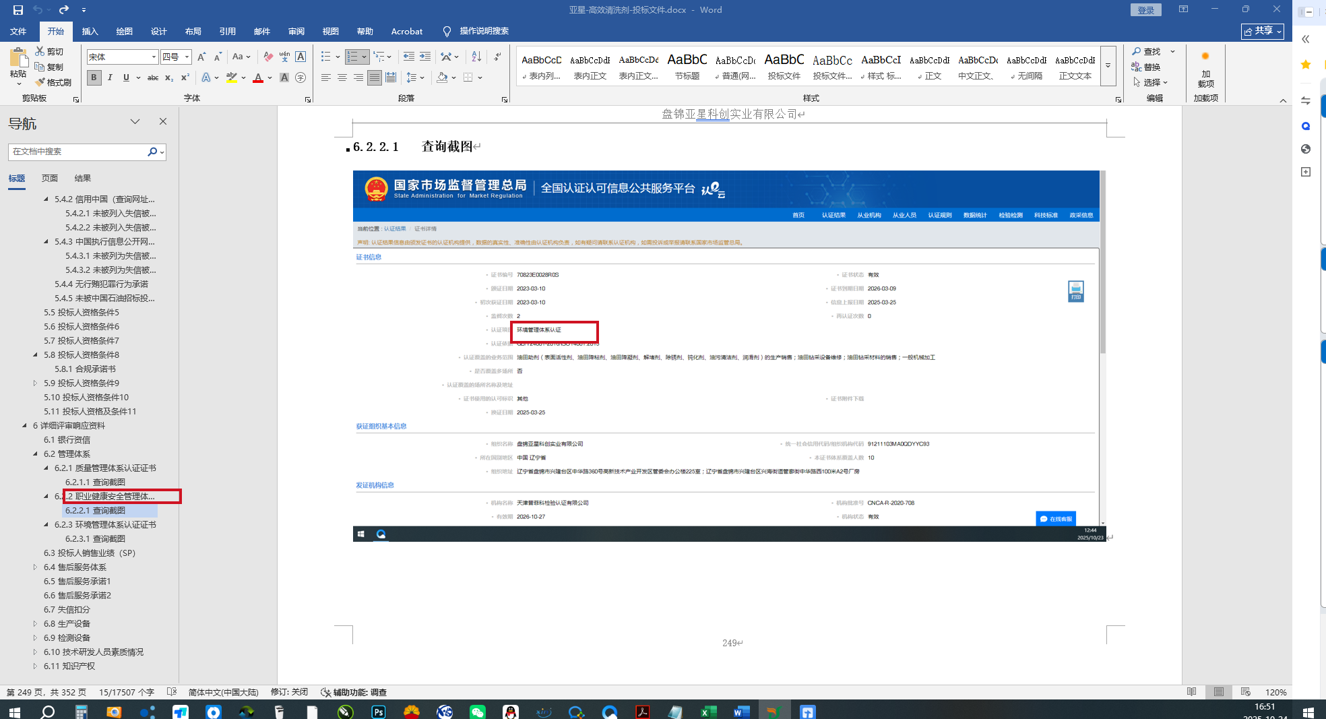Open the 设计 (Design) ribbon tab
Image resolution: width=1326 pixels, height=719 pixels.
point(158,32)
